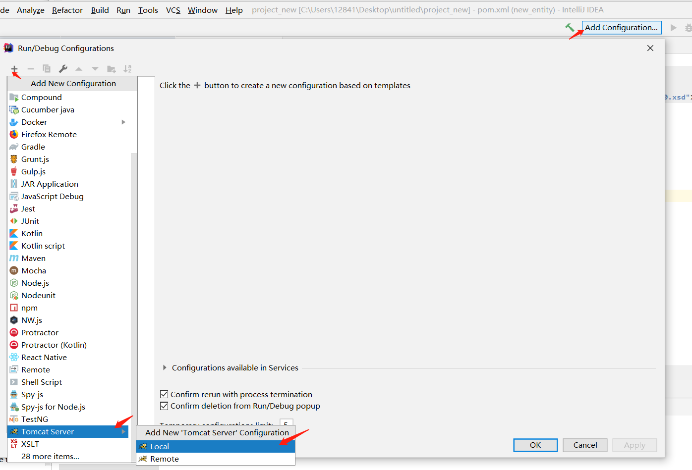Open the Build menu
Screen dimensions: 692x470
click(100, 10)
